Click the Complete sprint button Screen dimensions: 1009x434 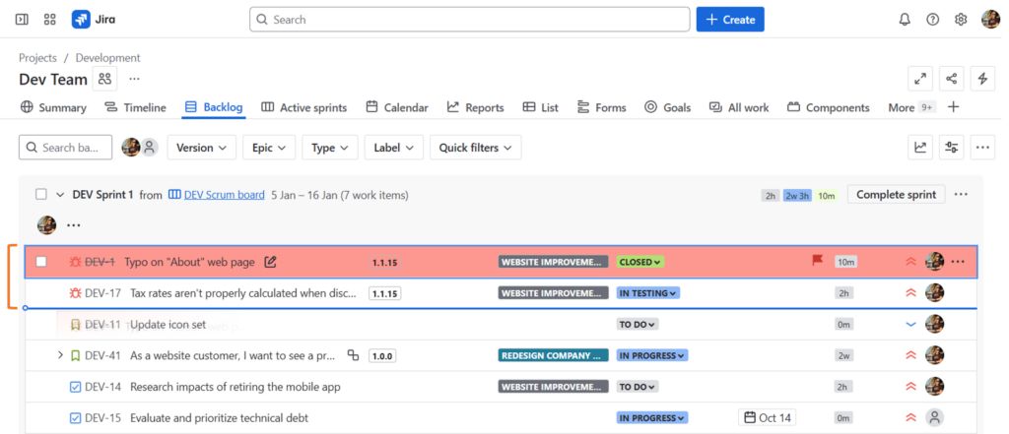[x=896, y=195]
